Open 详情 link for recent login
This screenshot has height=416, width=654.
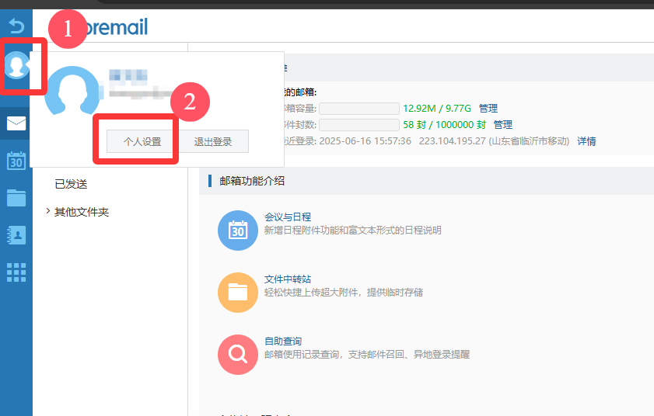[586, 141]
